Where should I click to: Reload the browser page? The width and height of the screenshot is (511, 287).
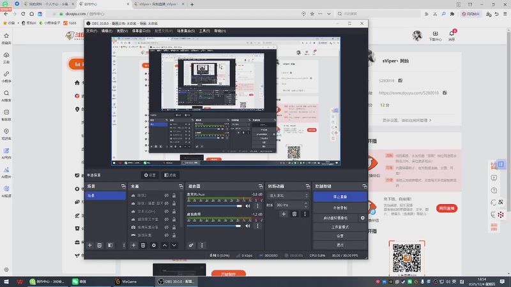[x=23, y=13]
